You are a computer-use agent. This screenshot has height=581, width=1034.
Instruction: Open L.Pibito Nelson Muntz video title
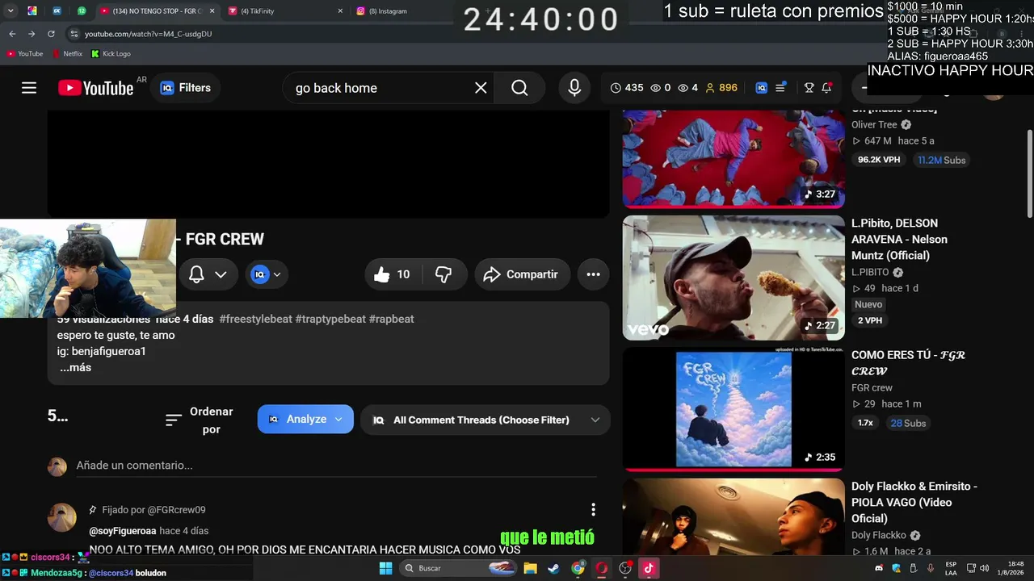tap(900, 239)
